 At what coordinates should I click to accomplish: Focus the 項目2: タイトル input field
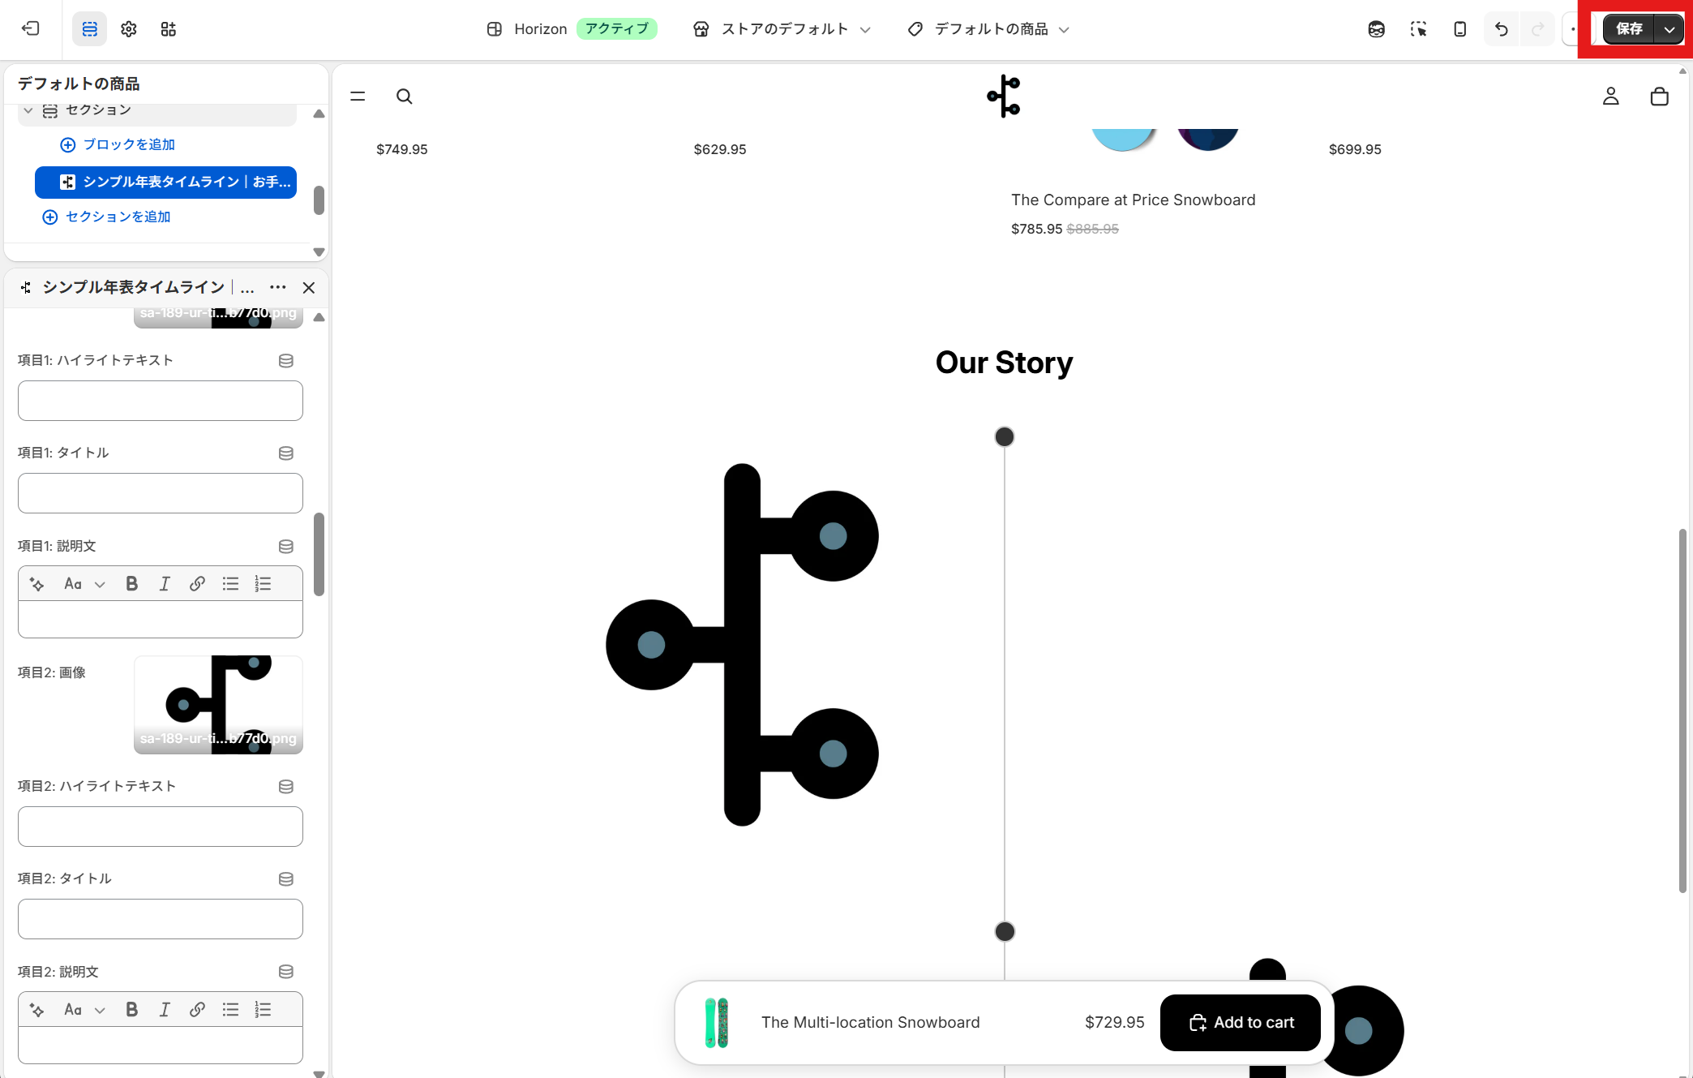pos(161,919)
